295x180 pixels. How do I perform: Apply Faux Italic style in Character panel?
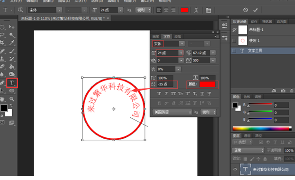coord(166,94)
